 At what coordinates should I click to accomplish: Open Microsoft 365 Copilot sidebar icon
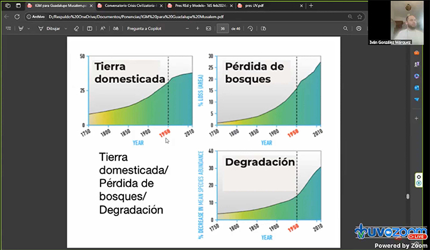tap(416, 76)
